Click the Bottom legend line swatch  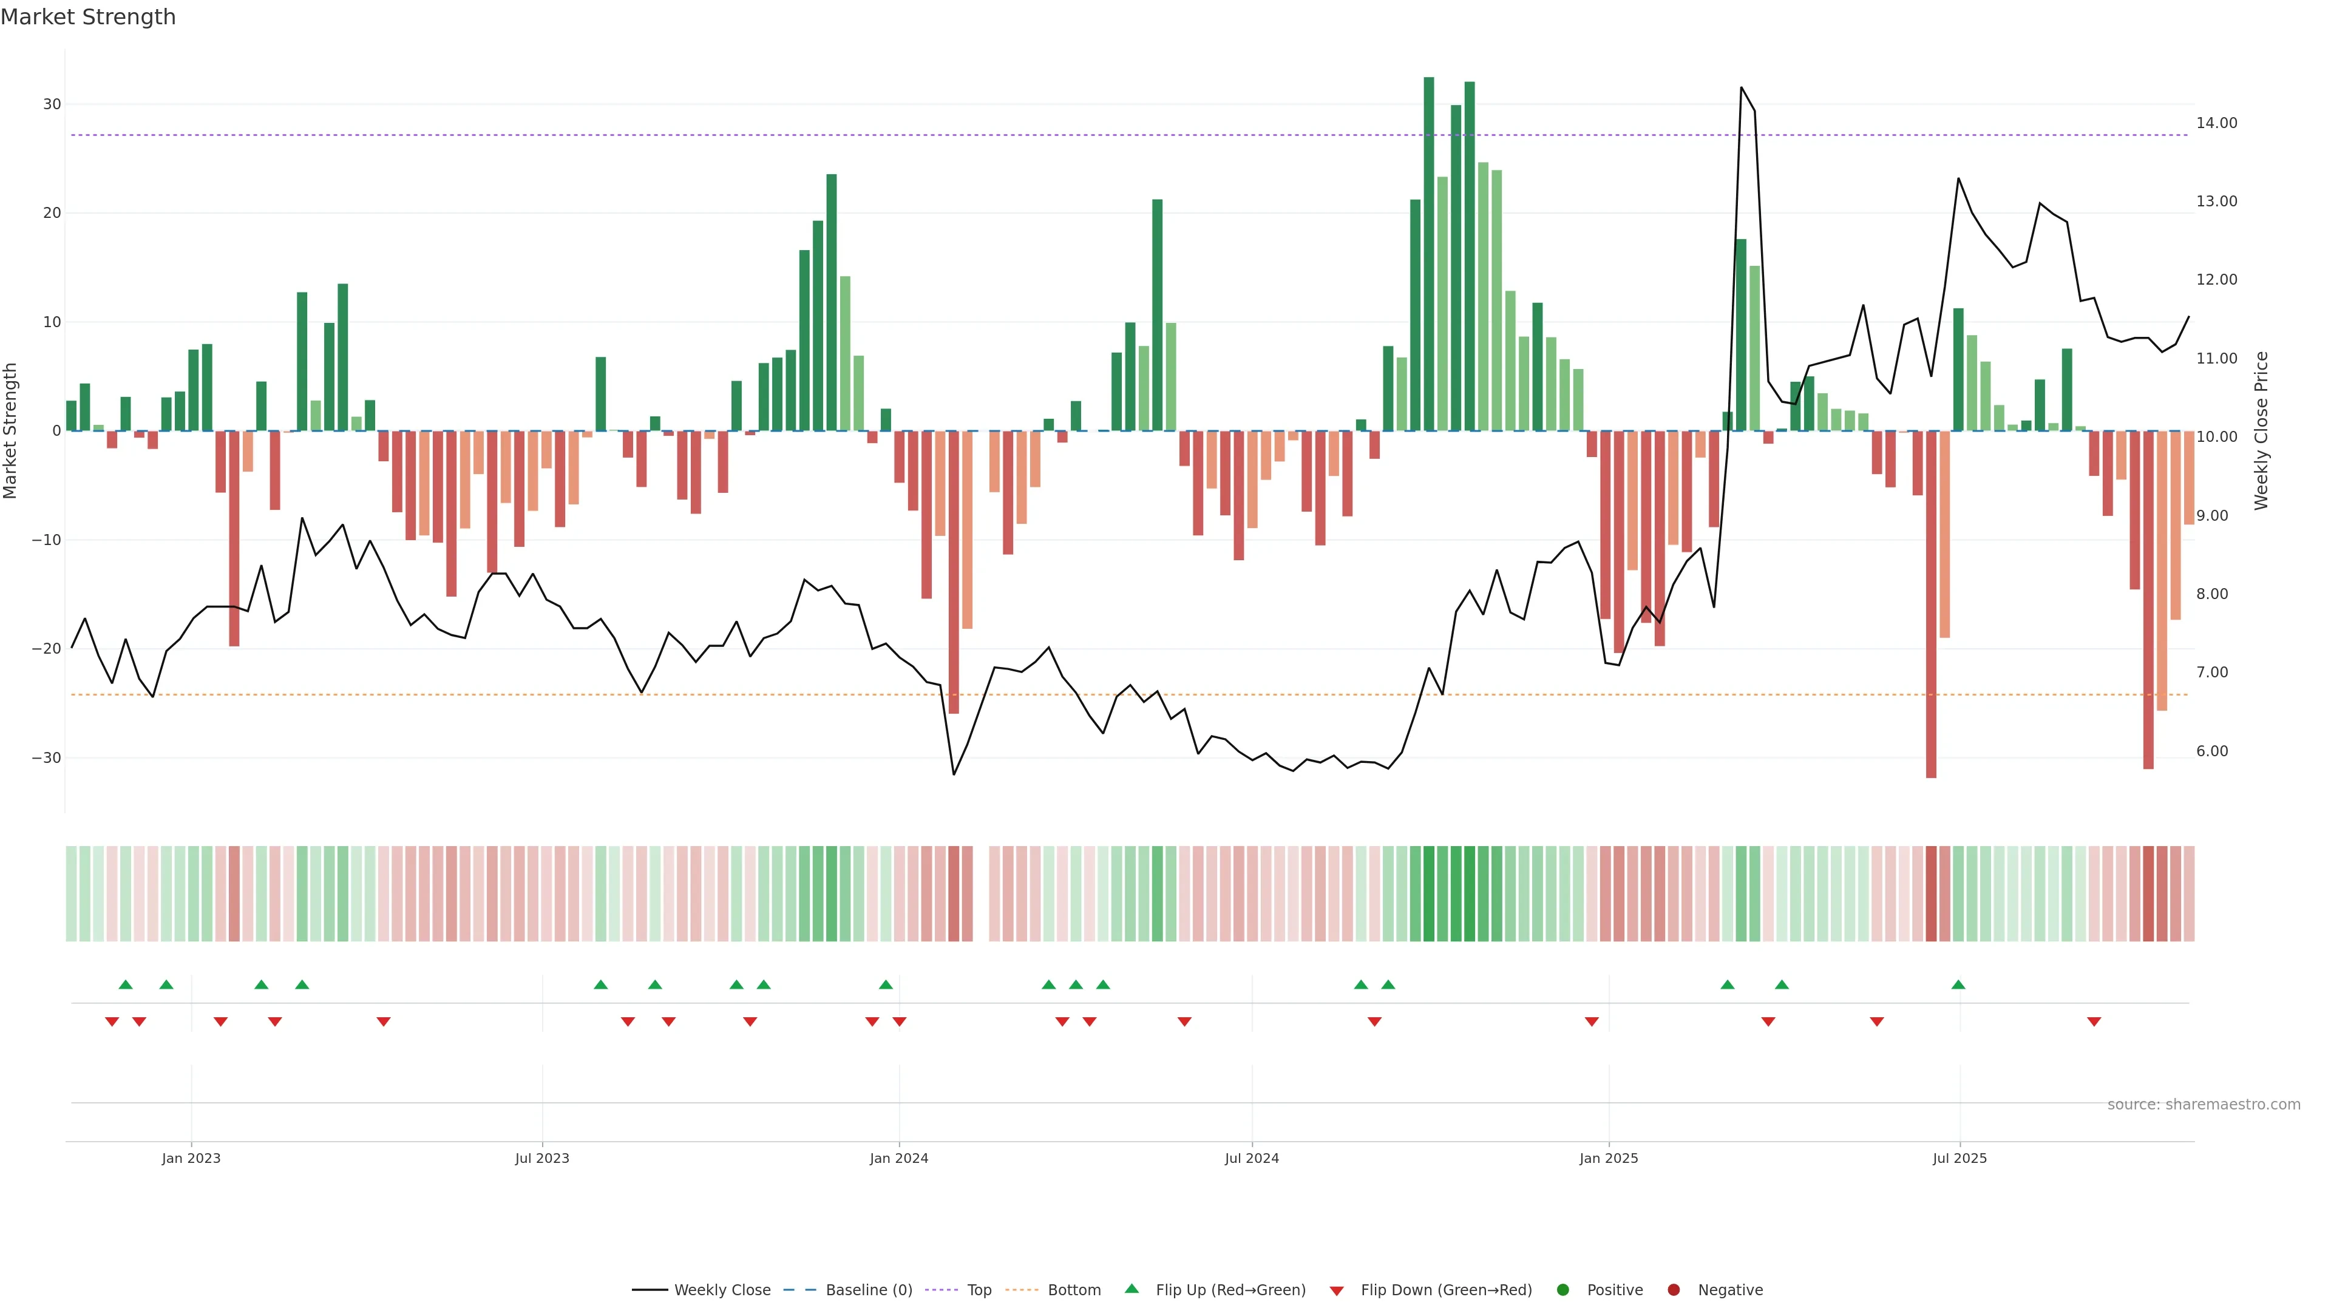pos(1022,1289)
